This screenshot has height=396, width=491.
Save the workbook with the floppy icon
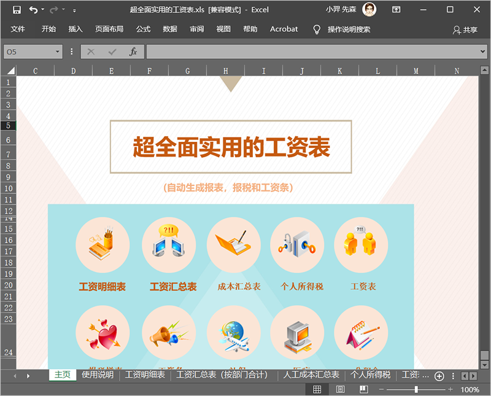pyautogui.click(x=17, y=10)
